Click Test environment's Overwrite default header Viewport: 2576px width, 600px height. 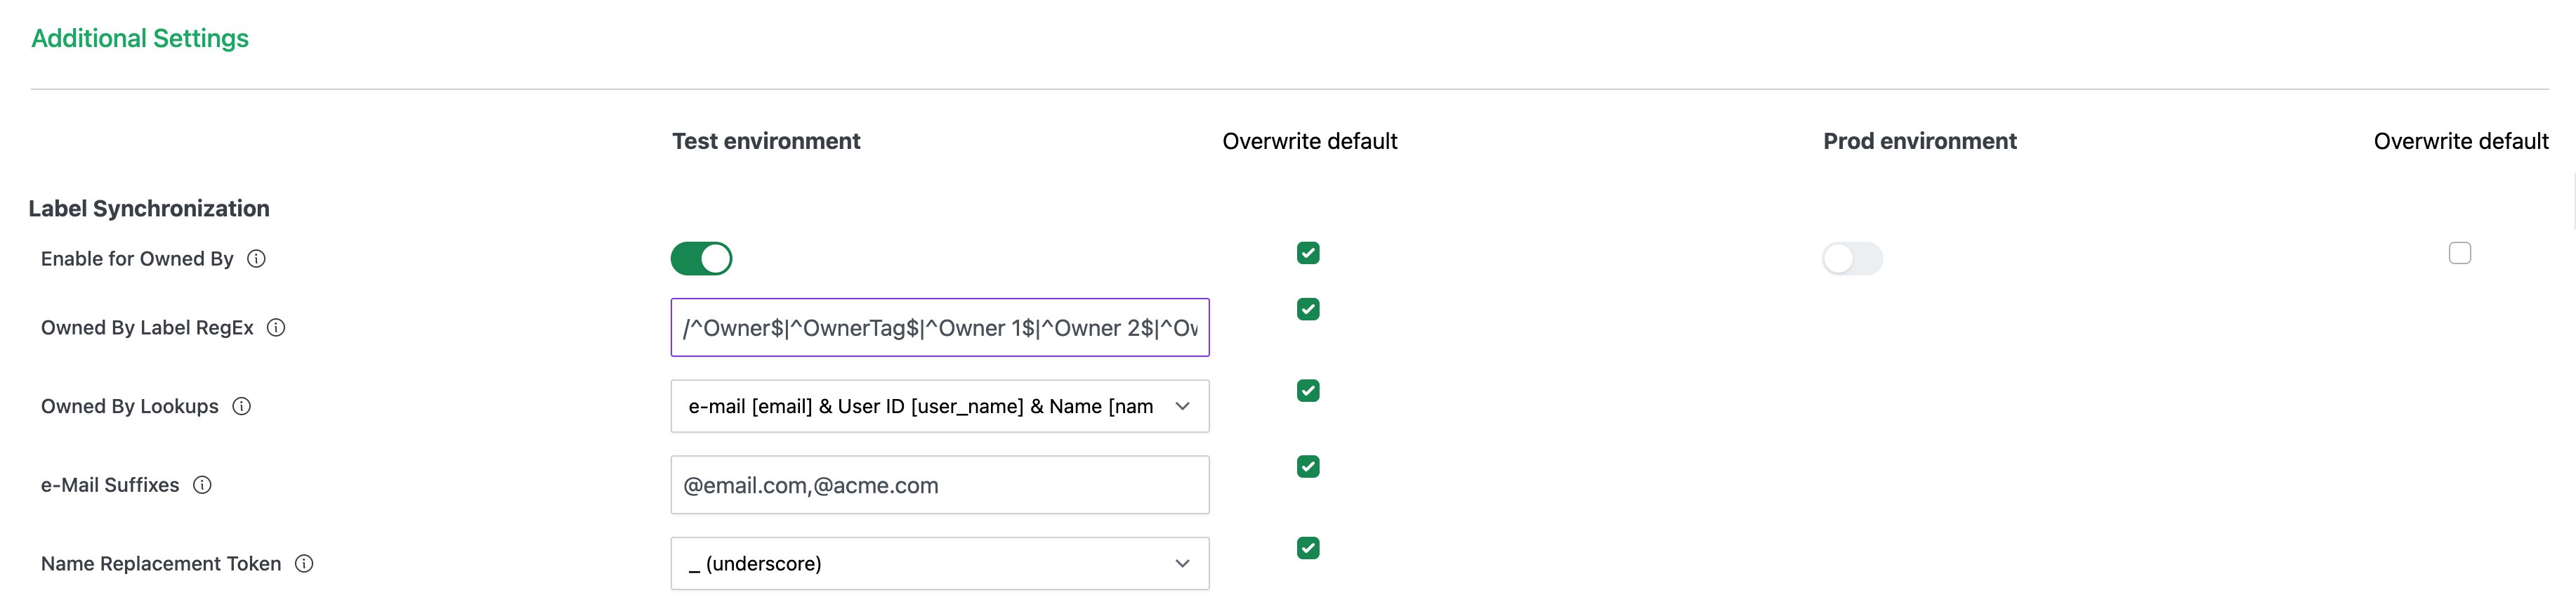(x=1310, y=141)
